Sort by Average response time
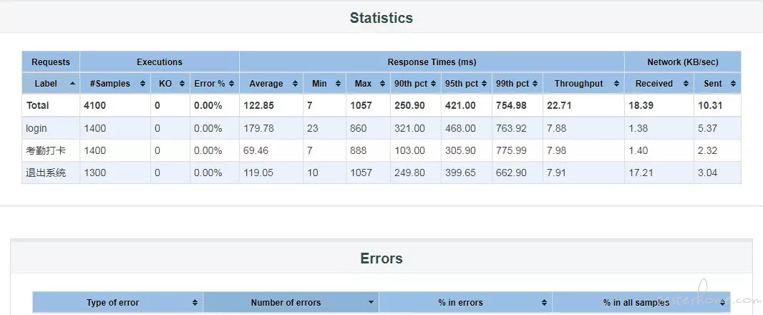Viewport: 763px width, 315px height. click(x=271, y=83)
